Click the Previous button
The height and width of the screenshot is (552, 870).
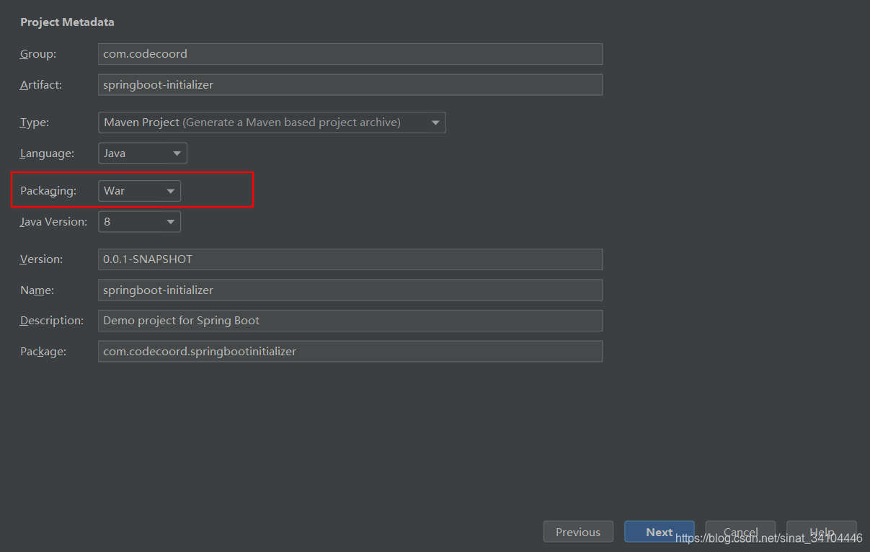578,532
